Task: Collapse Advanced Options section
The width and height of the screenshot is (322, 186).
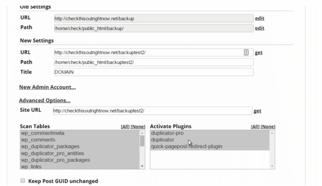Action: point(45,100)
